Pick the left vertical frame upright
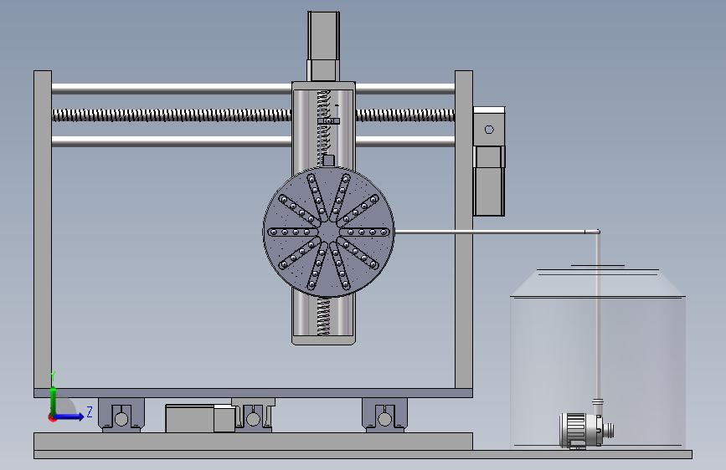Image resolution: width=726 pixels, height=470 pixels. pos(43,230)
